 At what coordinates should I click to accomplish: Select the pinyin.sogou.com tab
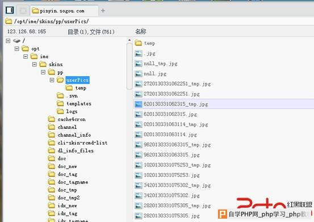64,11
